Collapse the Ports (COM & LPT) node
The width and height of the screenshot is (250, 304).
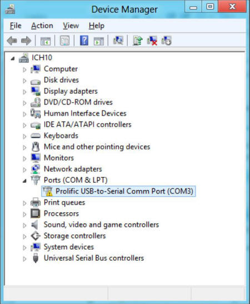[24, 181]
